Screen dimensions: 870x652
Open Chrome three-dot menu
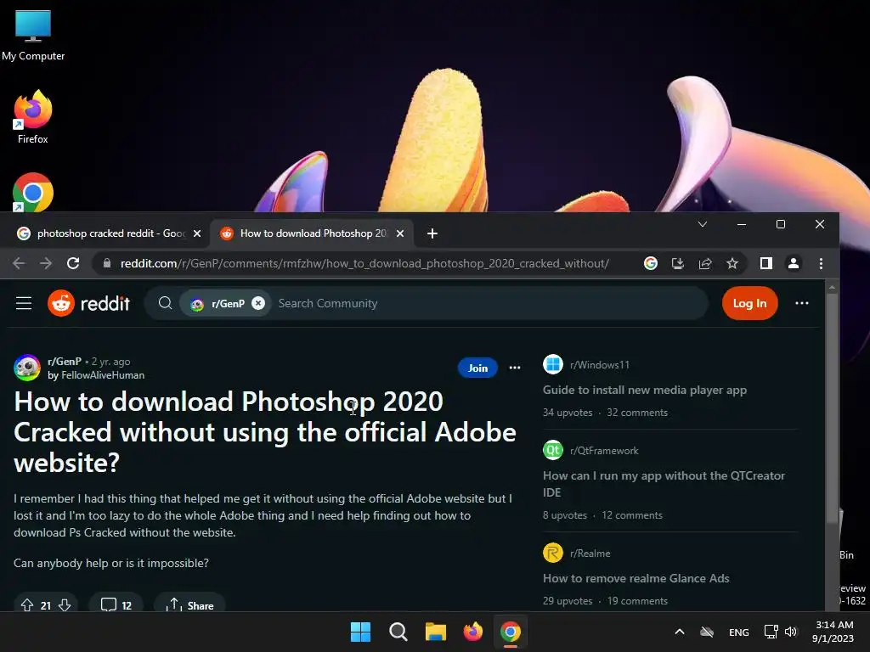click(x=822, y=263)
